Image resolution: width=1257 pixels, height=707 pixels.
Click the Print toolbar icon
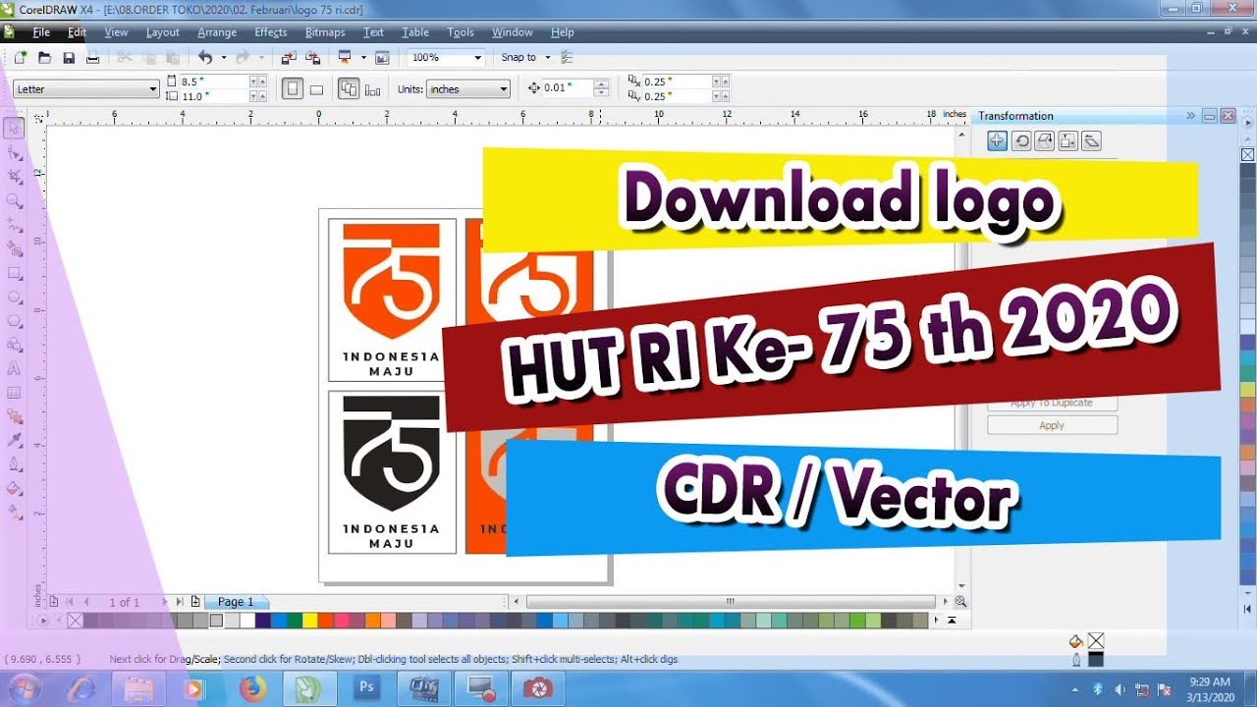click(92, 58)
